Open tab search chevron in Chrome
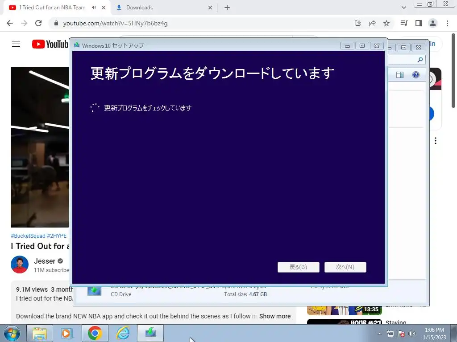The image size is (457, 342). tap(403, 8)
